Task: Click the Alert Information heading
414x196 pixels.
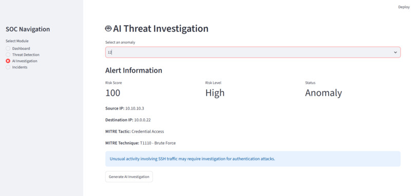Action: coord(134,70)
